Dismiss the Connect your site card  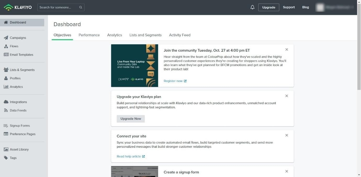point(286,135)
